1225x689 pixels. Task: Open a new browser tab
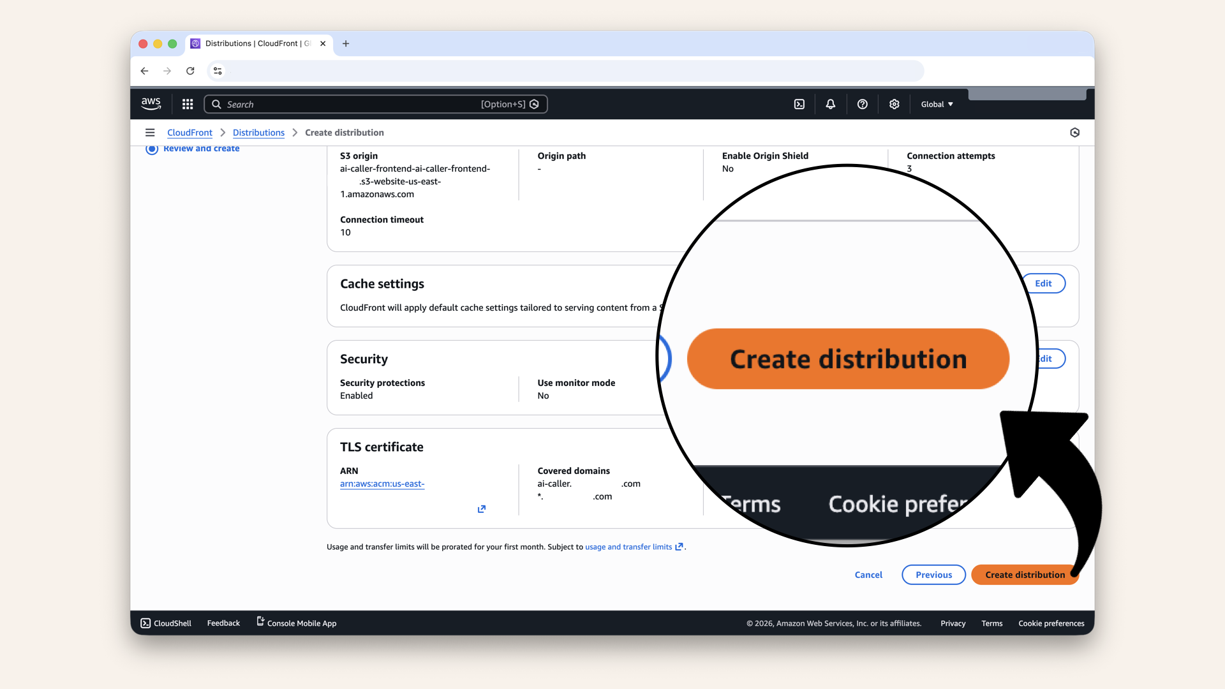tap(346, 43)
